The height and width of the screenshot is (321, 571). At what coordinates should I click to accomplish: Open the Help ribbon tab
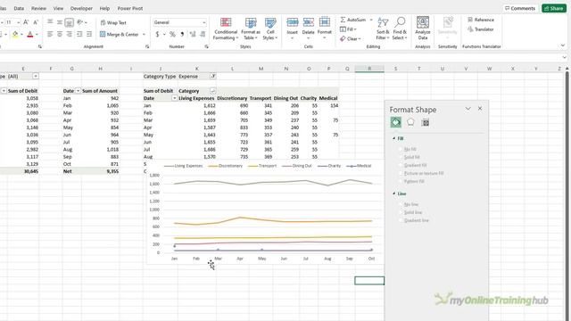pyautogui.click(x=104, y=8)
